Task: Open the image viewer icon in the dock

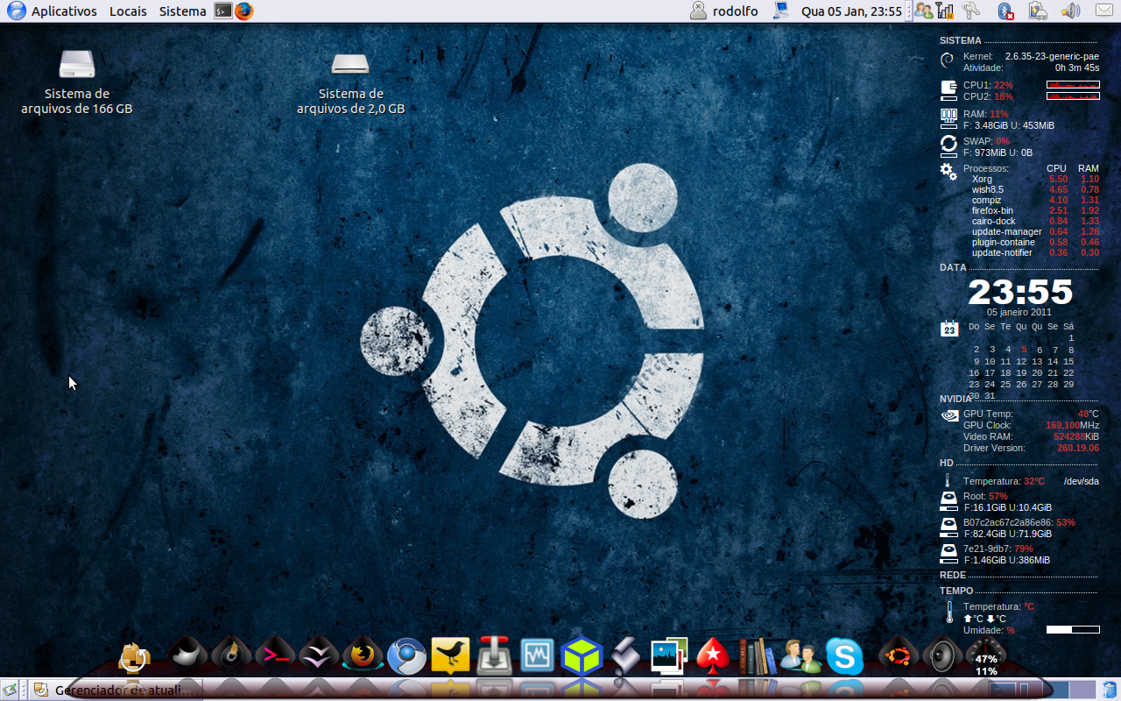Action: click(667, 656)
